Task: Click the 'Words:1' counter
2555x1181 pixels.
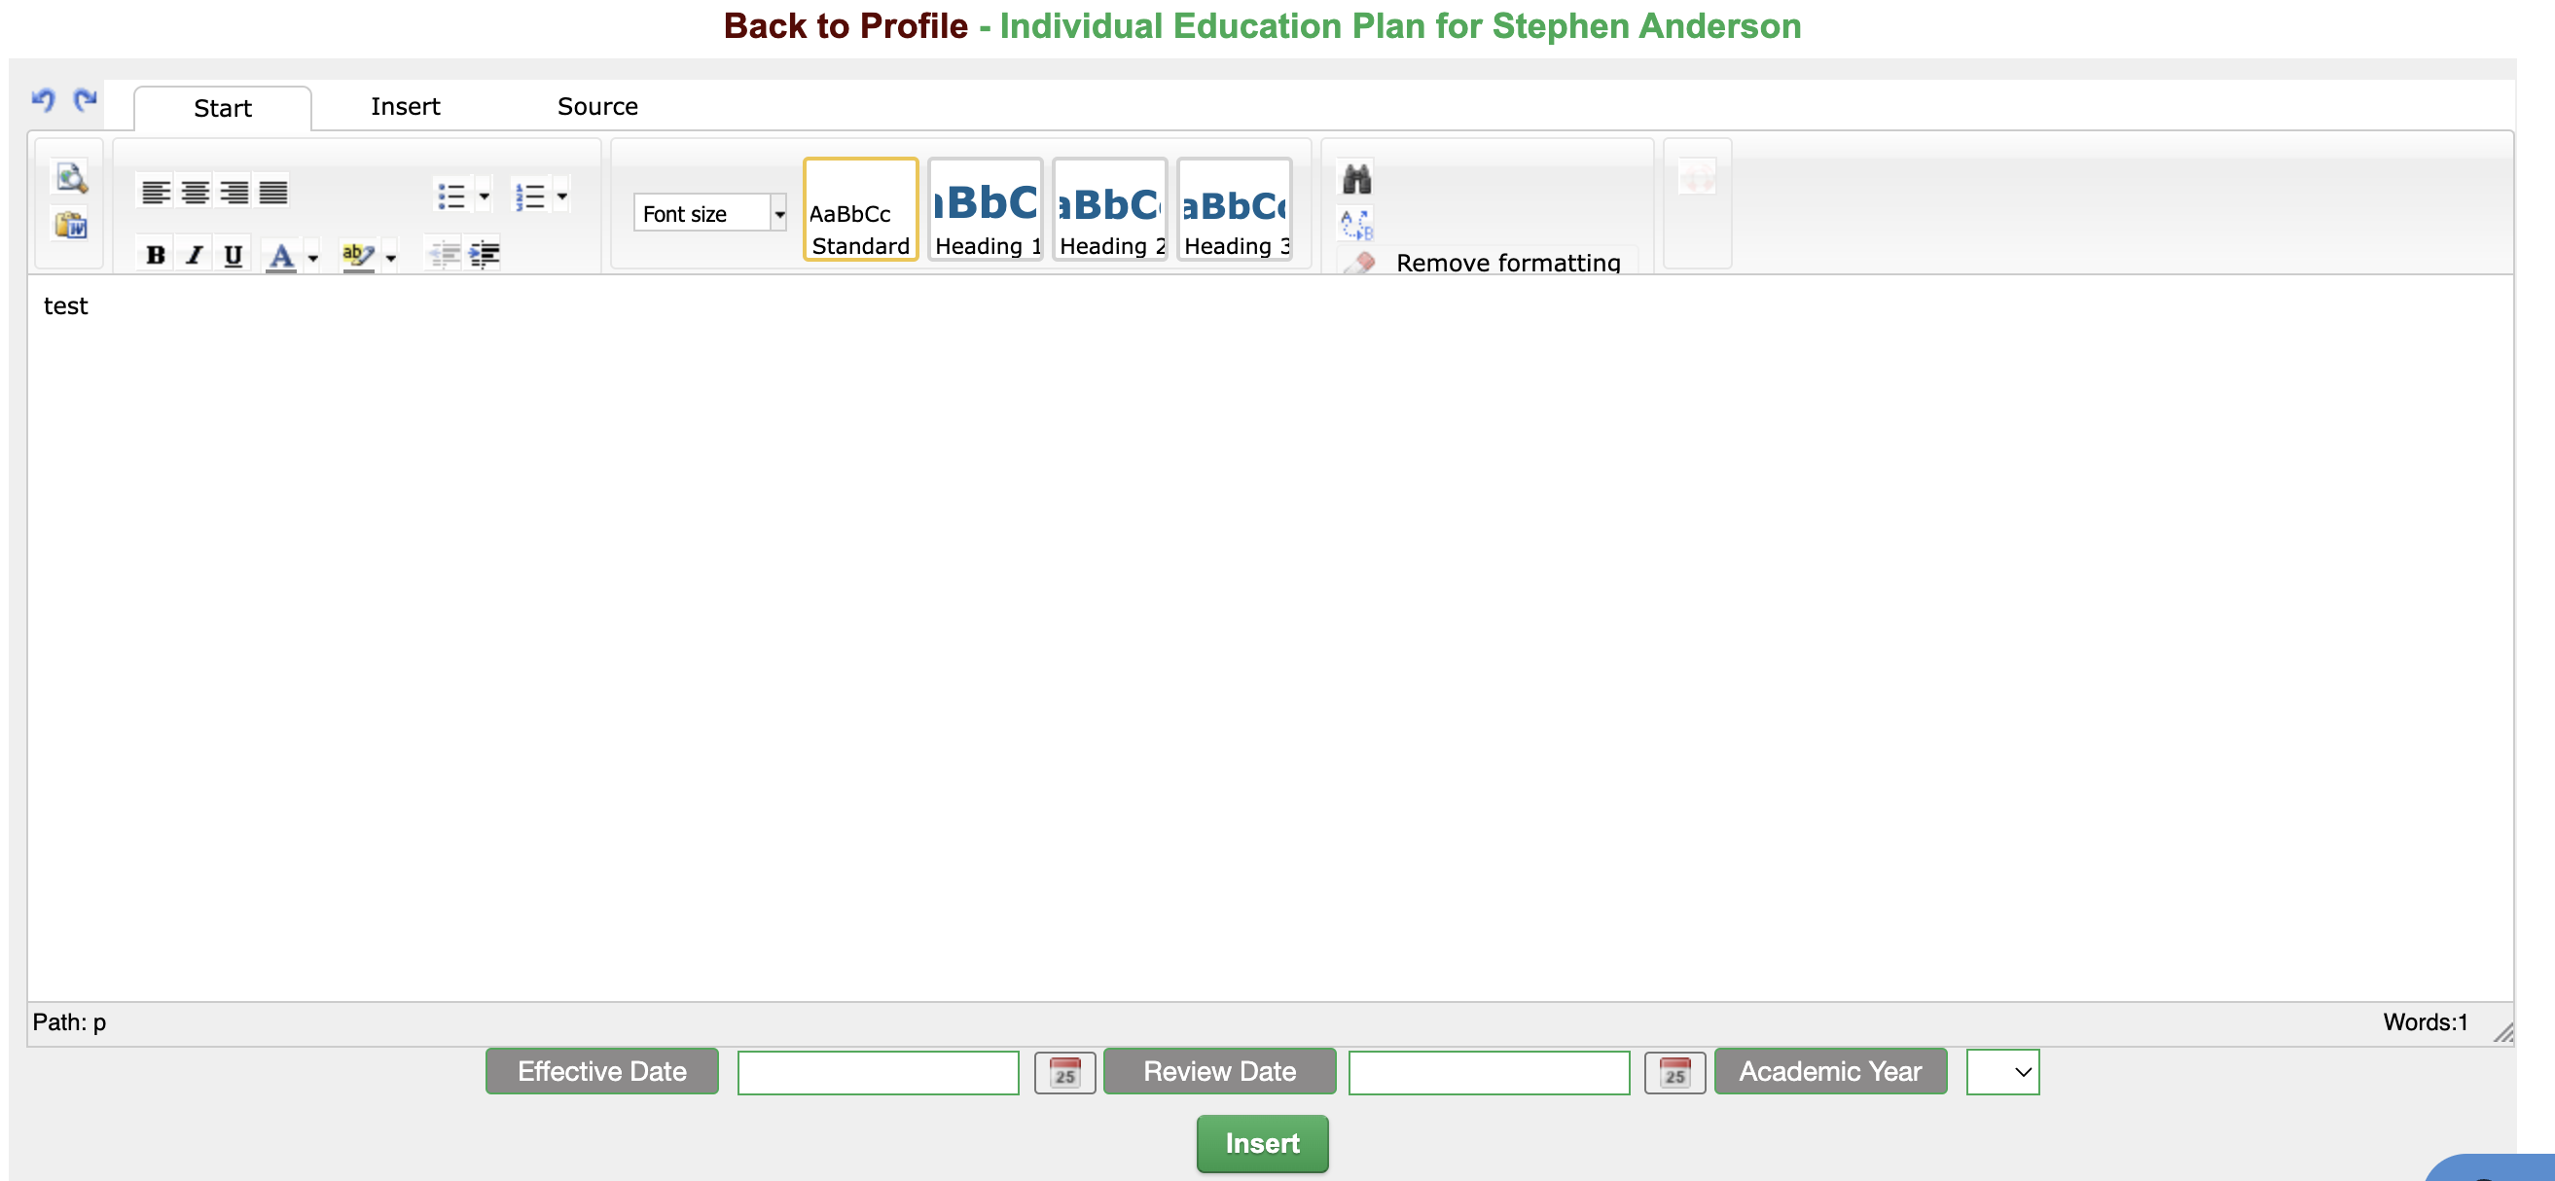Action: click(2425, 1022)
